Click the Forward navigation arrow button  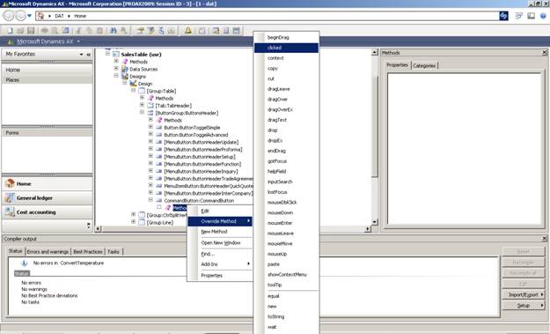tap(21, 16)
